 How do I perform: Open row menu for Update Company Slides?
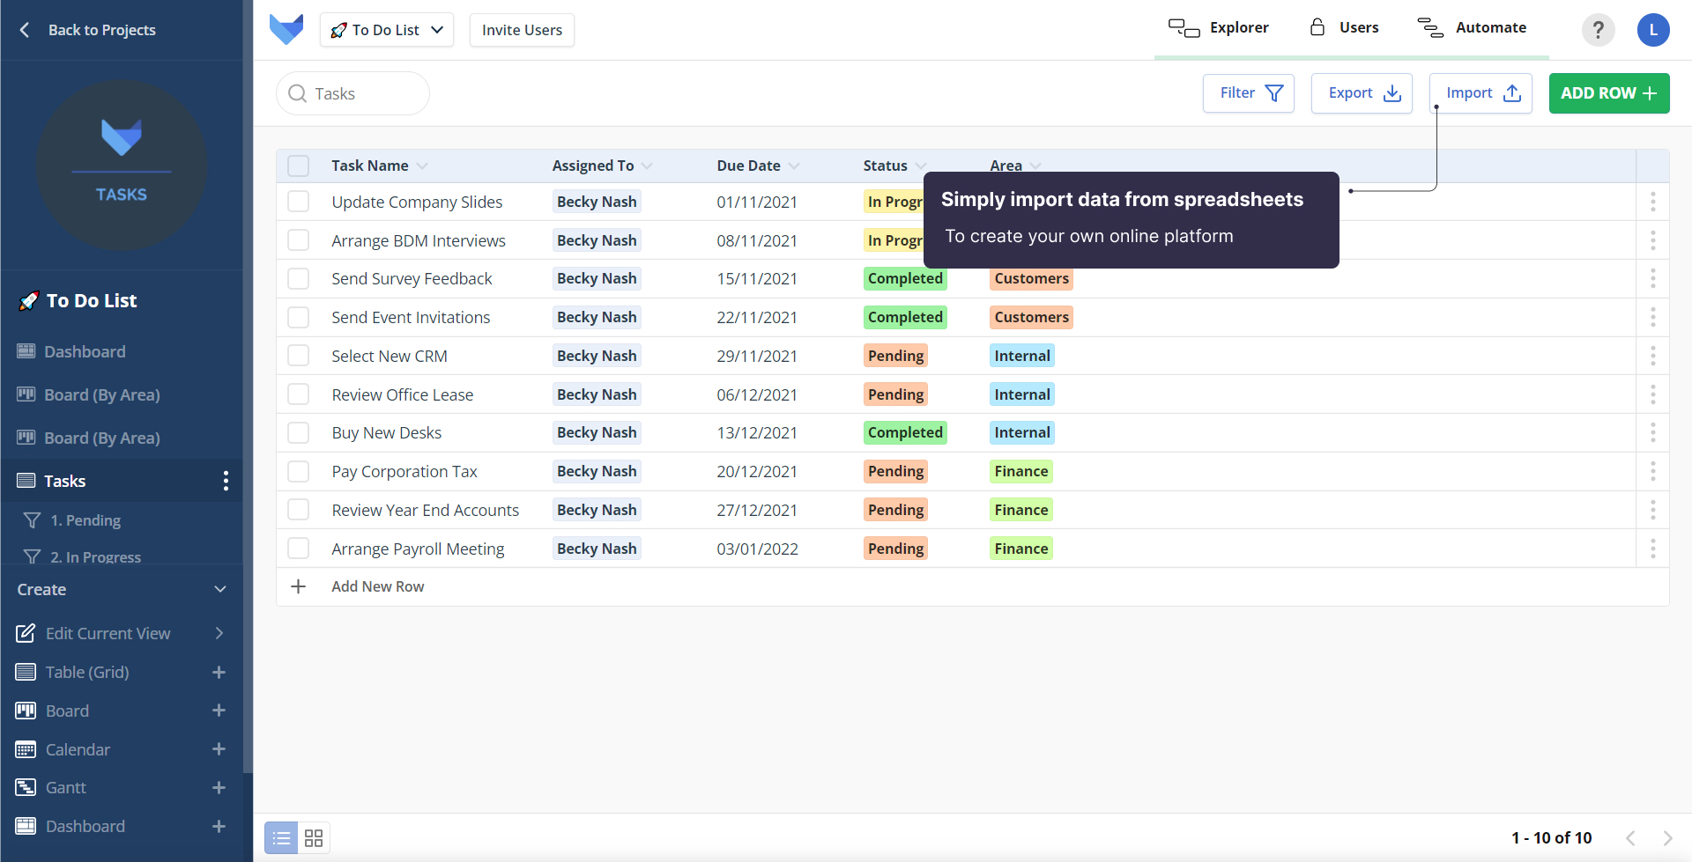(1652, 202)
